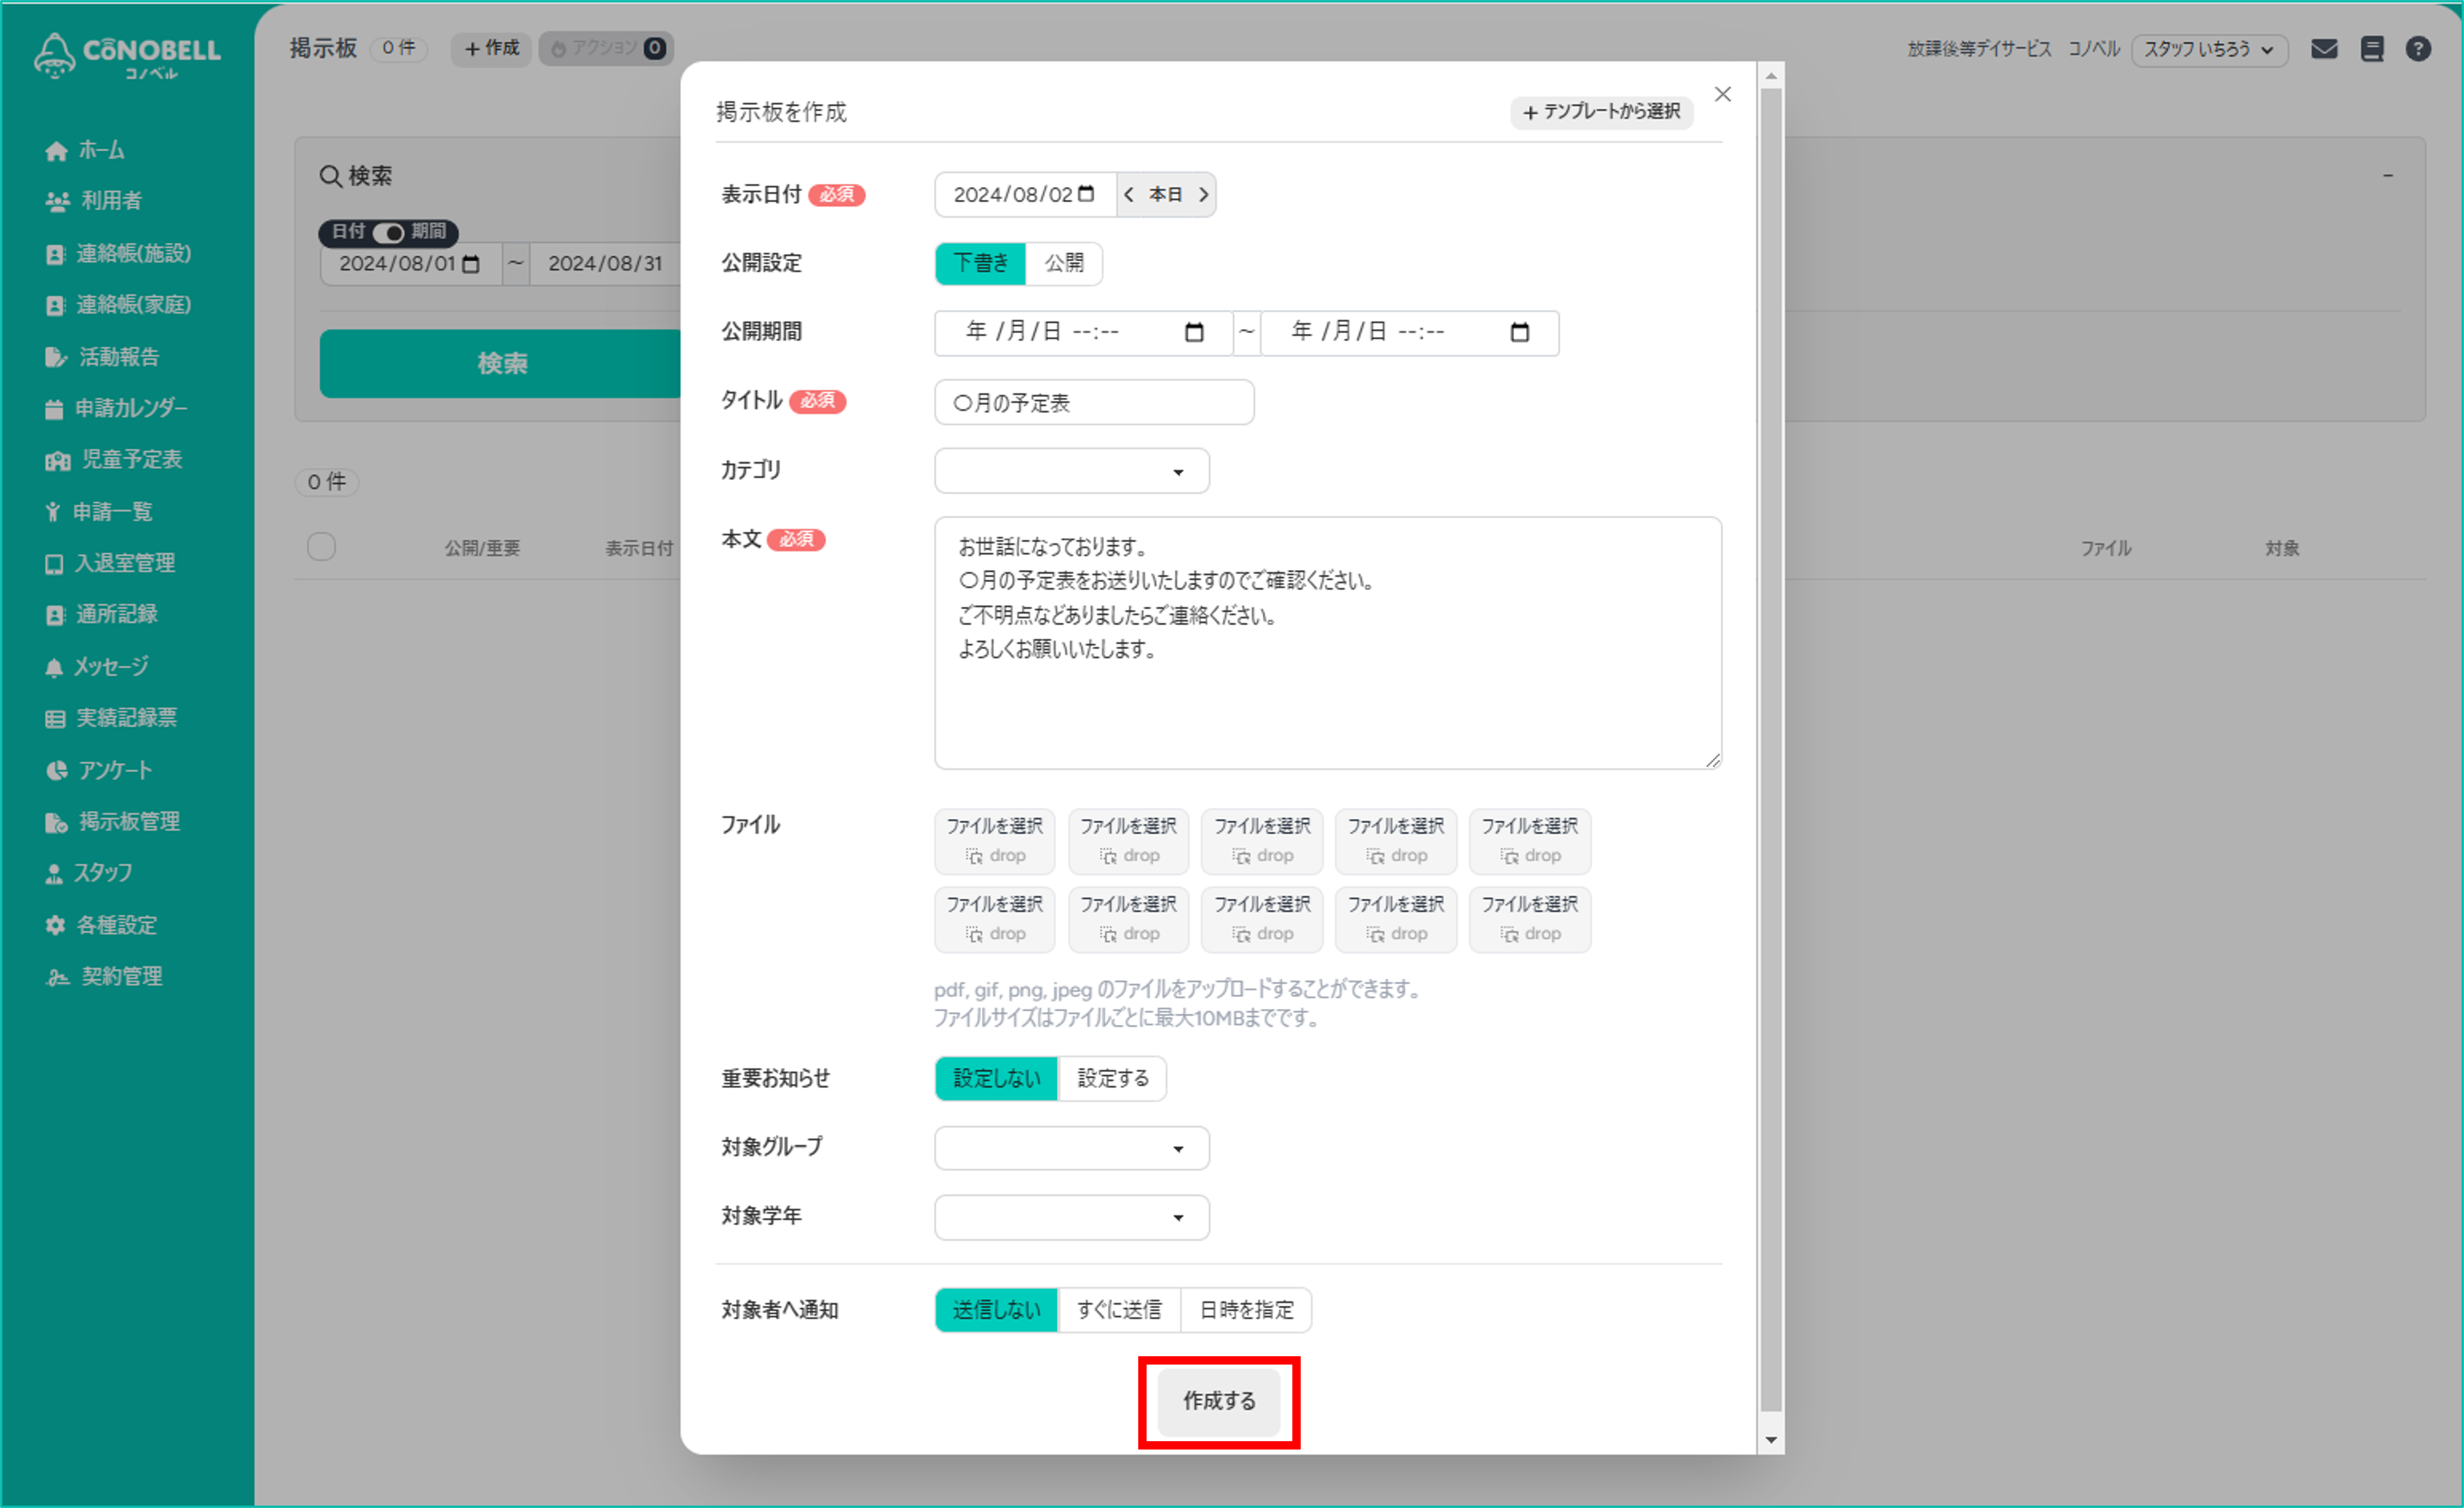Open 連絡帳(家庭) in the sidebar

118,305
